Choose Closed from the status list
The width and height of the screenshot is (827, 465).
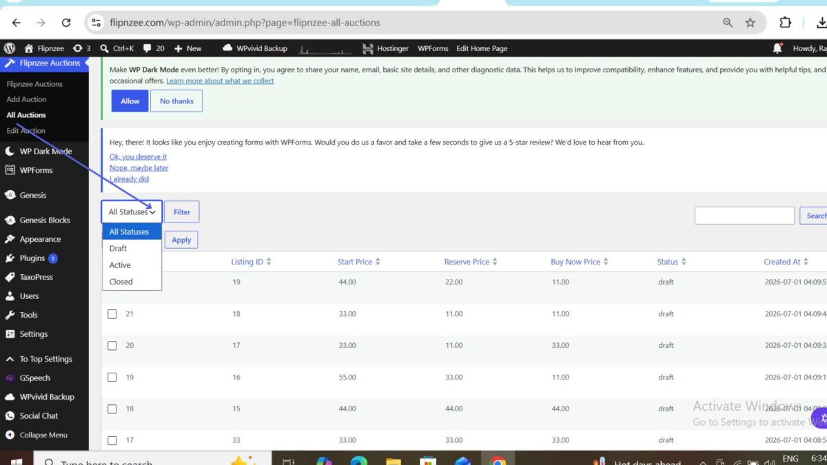click(132, 281)
